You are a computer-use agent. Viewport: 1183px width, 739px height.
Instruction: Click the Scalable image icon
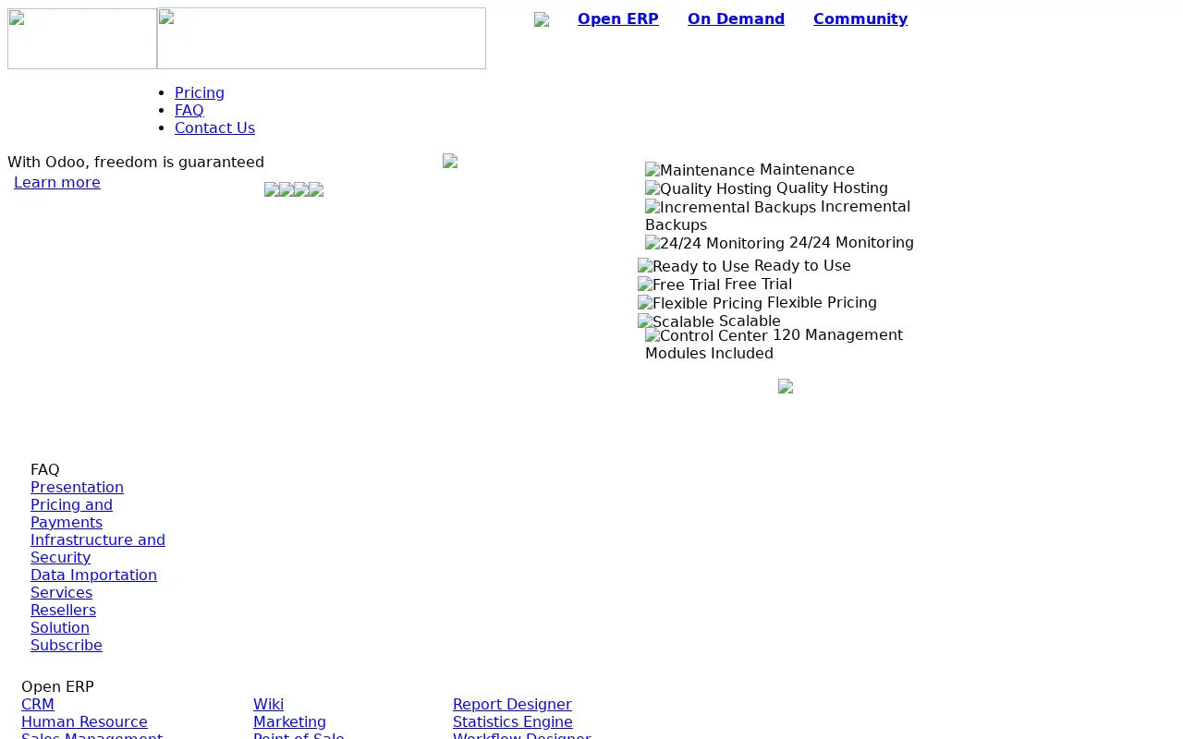point(676,321)
